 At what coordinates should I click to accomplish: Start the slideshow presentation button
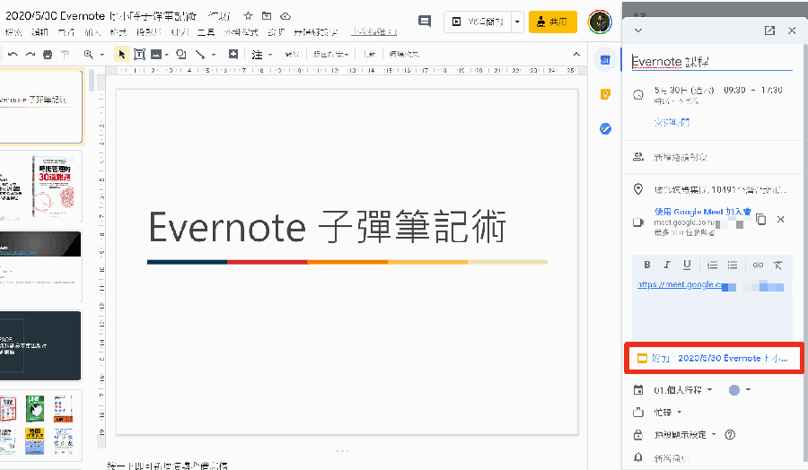478,22
